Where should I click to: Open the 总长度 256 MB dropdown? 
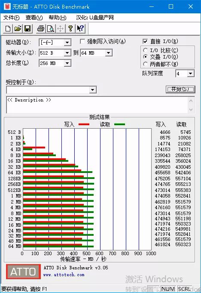67,63
